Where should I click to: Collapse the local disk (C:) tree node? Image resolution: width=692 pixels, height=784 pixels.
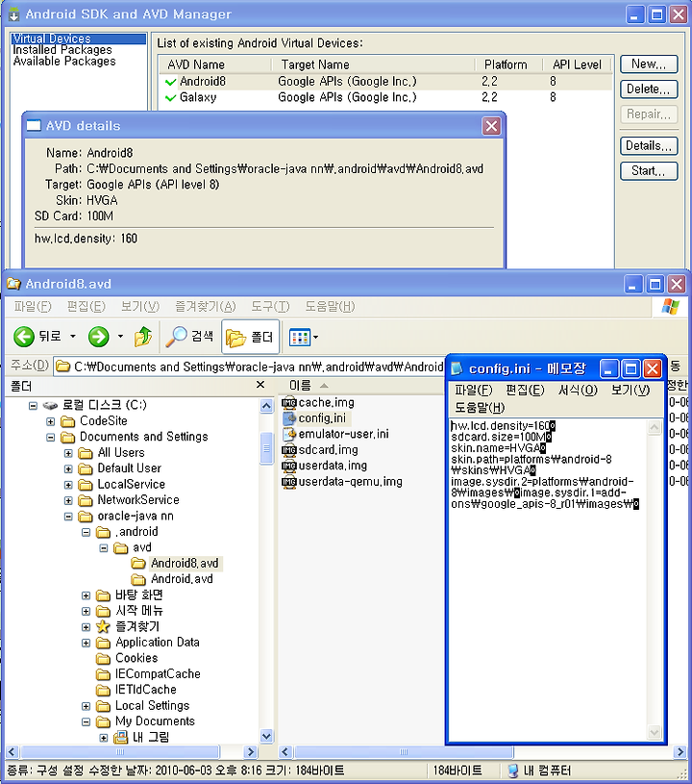coord(33,406)
